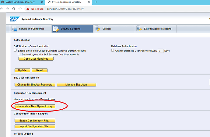Select the Security & Logging tab

click(x=72, y=29)
